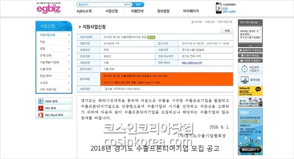Image resolution: width=294 pixels, height=159 pixels.
Task: Expand the 자금 sidebar category arrow
Action: (x=69, y=42)
